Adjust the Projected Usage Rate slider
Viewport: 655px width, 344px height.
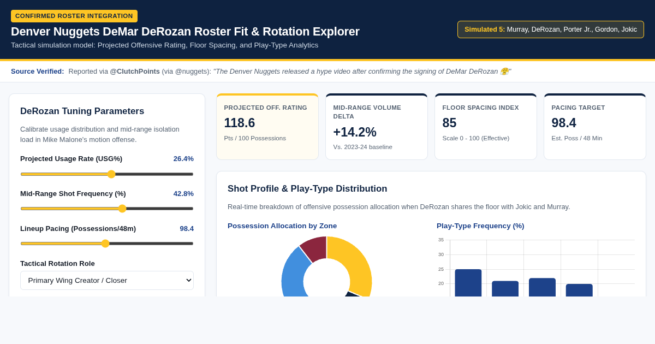point(107,174)
